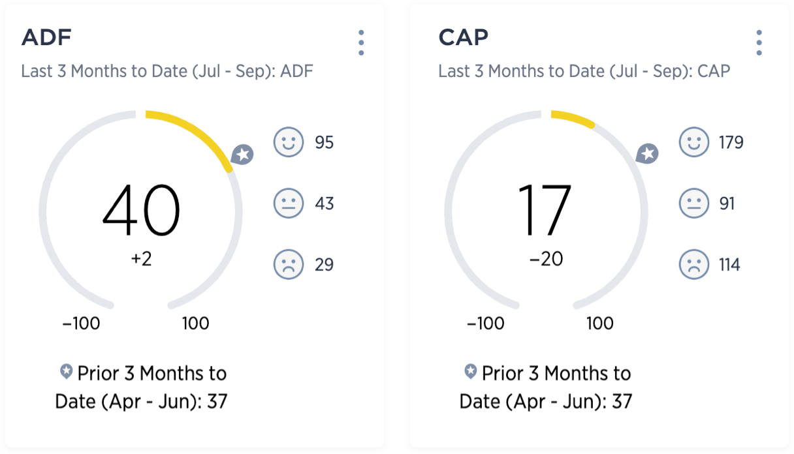Image resolution: width=794 pixels, height=454 pixels.
Task: Click the small star icon beside CAP prior period
Action: (x=470, y=372)
